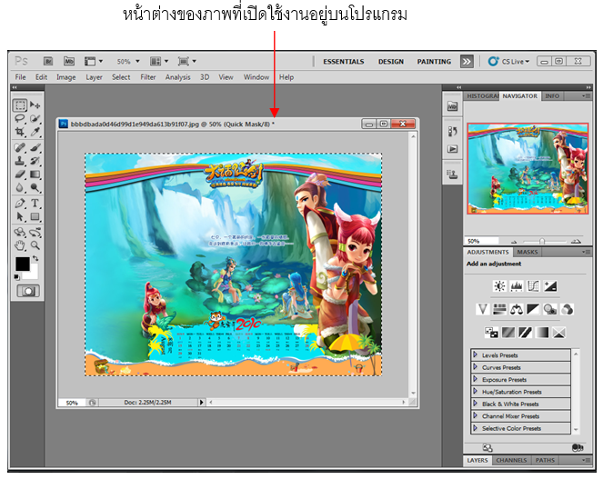Toggle Quick Mask mode button
Viewport: 603px width, 479px height.
tap(27, 290)
